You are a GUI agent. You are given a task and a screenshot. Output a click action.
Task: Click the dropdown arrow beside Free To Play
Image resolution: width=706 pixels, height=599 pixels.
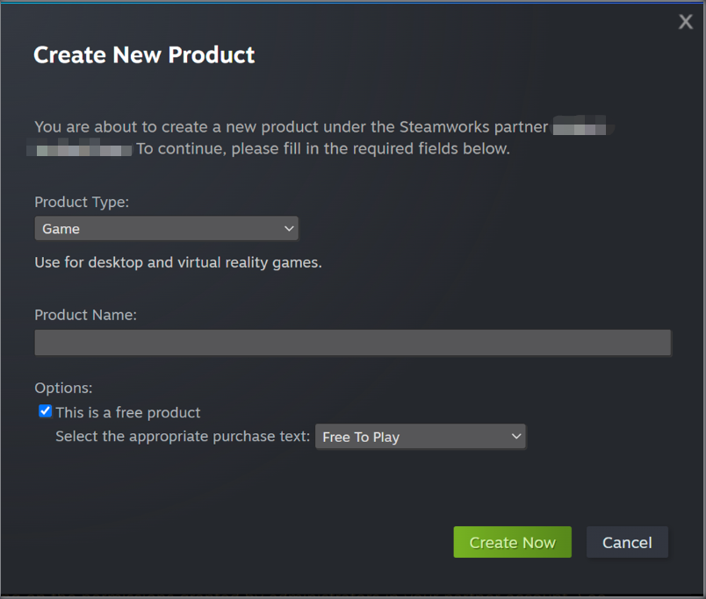[x=515, y=436]
